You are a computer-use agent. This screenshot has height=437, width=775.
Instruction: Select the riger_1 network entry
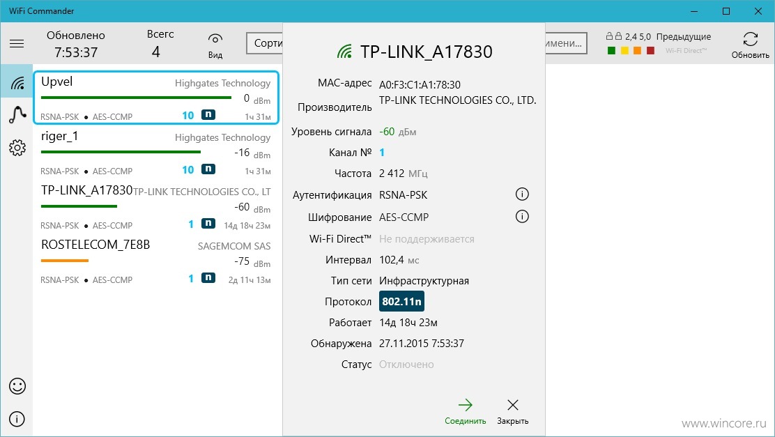pos(156,153)
